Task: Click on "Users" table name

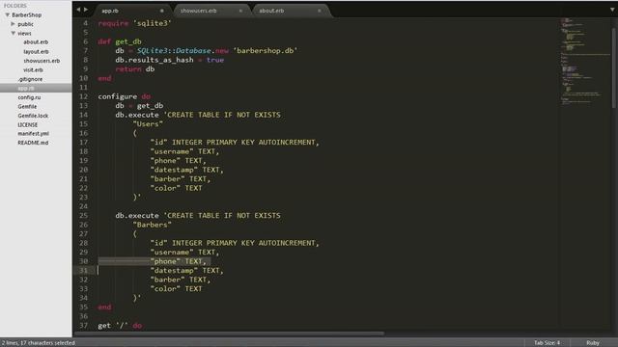Action: 148,124
